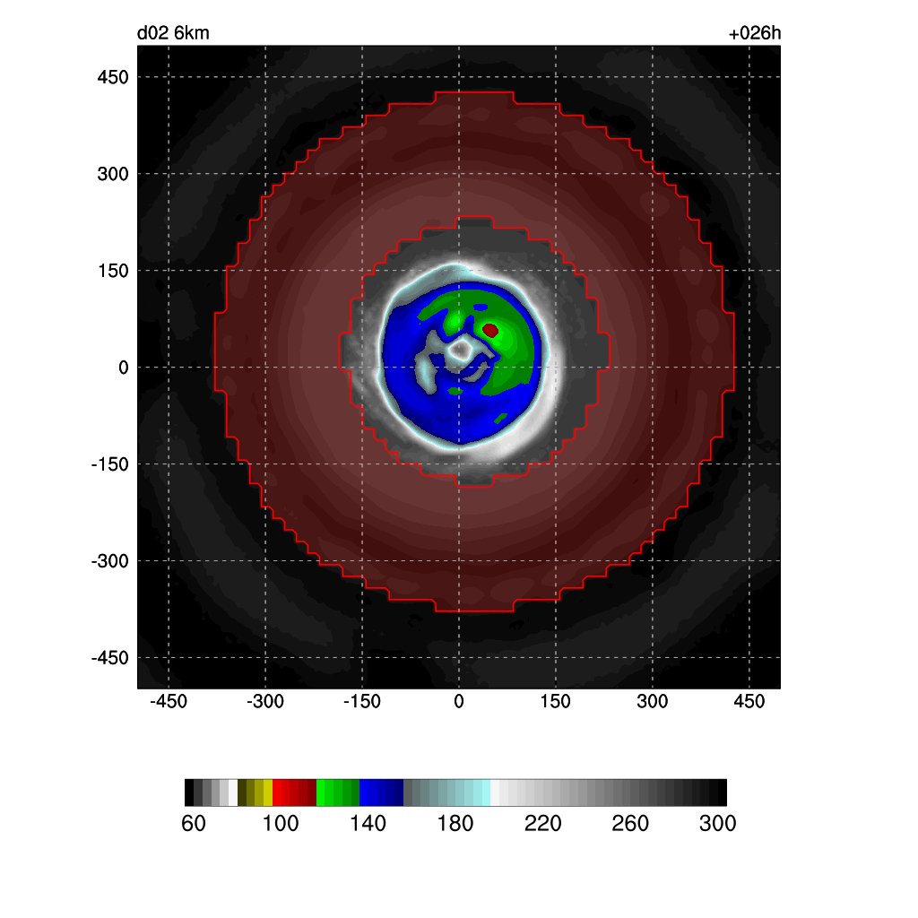Click the dark red spot inside the storm
This screenshot has width=918, height=918.
pos(490,331)
